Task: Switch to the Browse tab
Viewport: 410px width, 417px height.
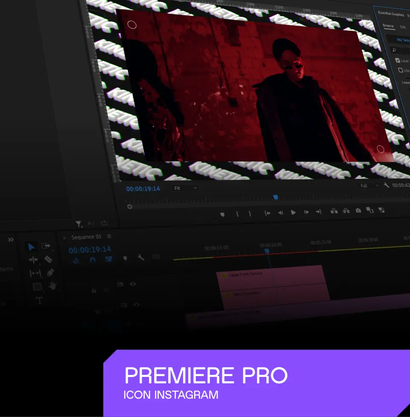Action: point(388,26)
